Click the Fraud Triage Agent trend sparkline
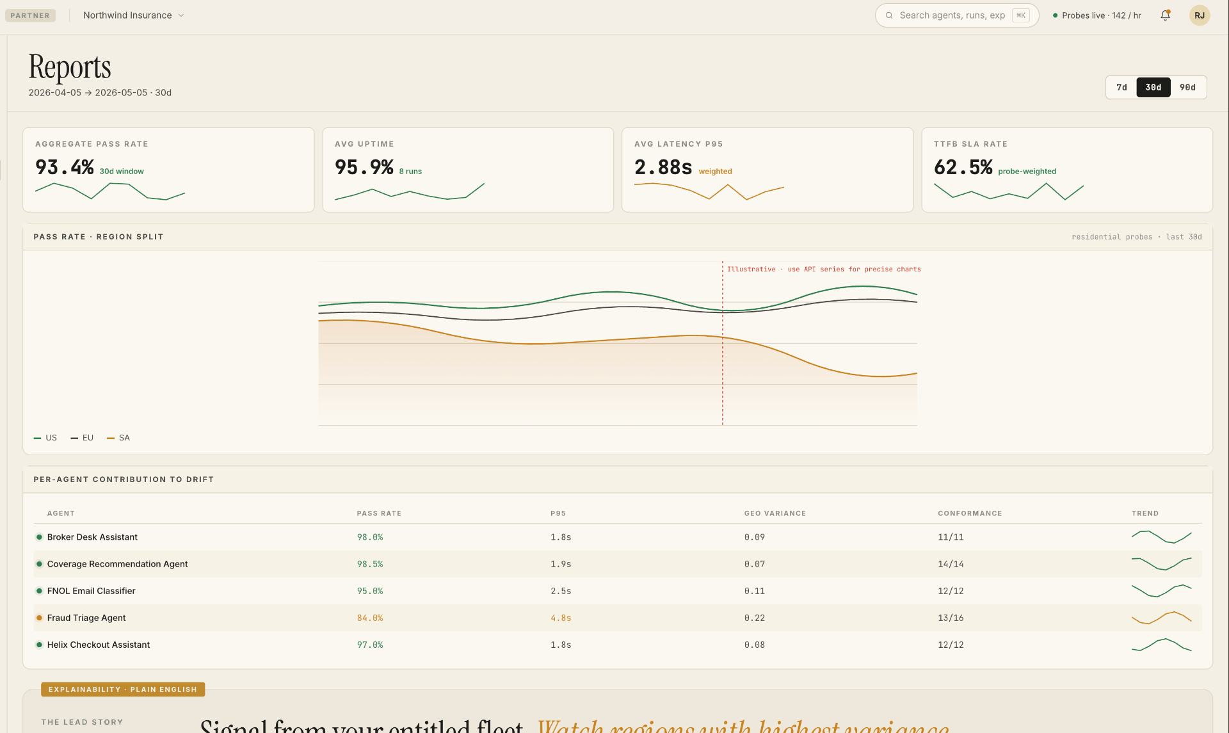 [x=1162, y=618]
